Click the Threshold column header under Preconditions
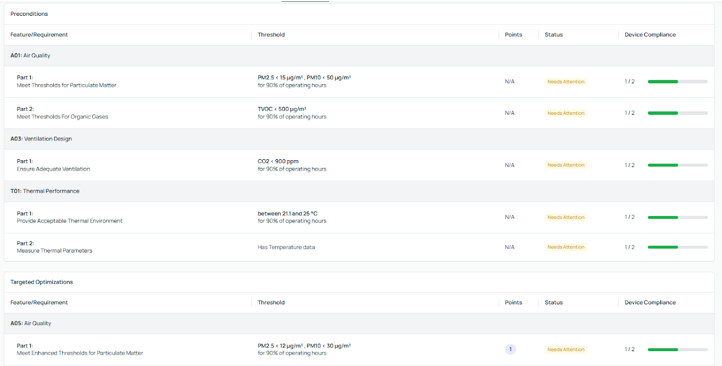722x366 pixels. [x=271, y=35]
